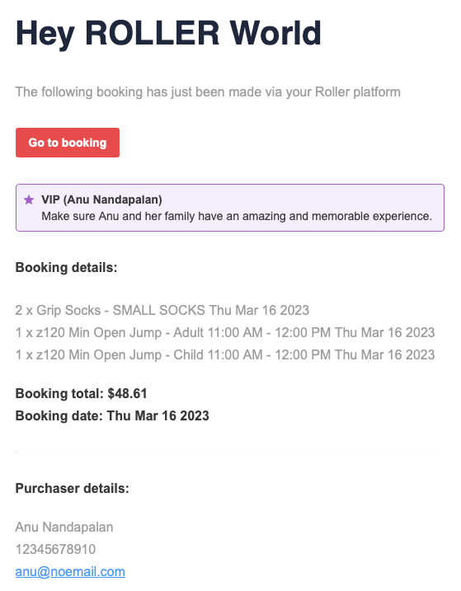Click the purchaser name Anu Nandapalan
The width and height of the screenshot is (461, 591).
64,527
